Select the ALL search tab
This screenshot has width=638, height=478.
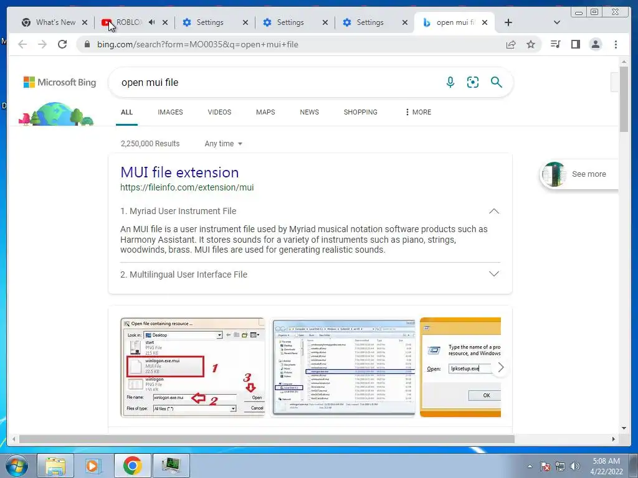(126, 112)
